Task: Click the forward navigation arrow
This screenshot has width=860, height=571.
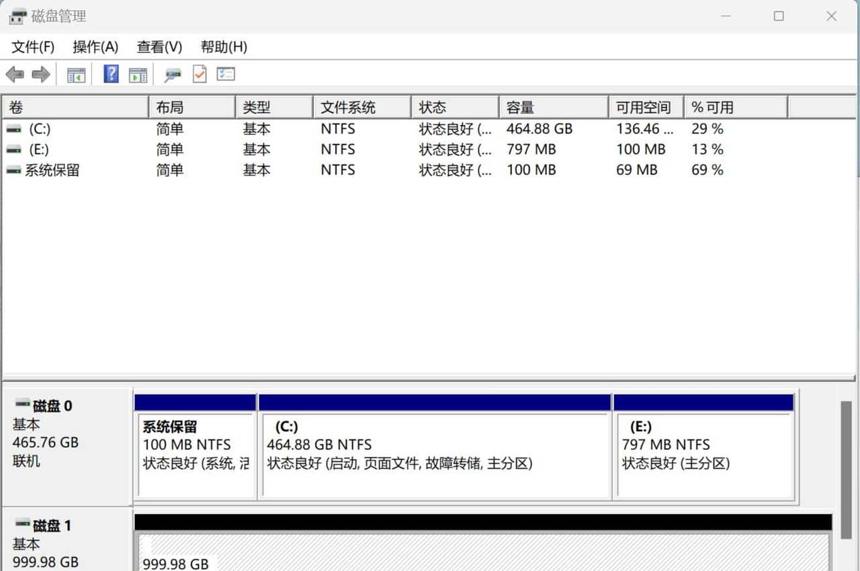Action: click(x=39, y=74)
